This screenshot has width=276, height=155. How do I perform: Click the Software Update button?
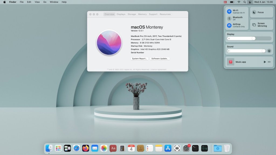pyautogui.click(x=160, y=59)
